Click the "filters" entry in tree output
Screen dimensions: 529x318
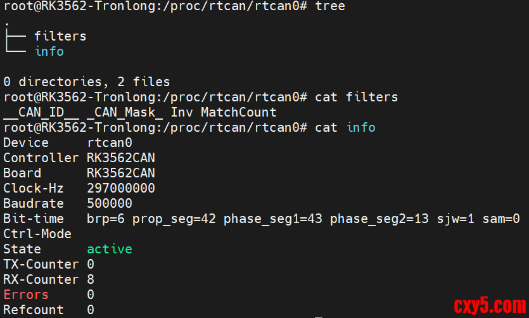click(60, 36)
